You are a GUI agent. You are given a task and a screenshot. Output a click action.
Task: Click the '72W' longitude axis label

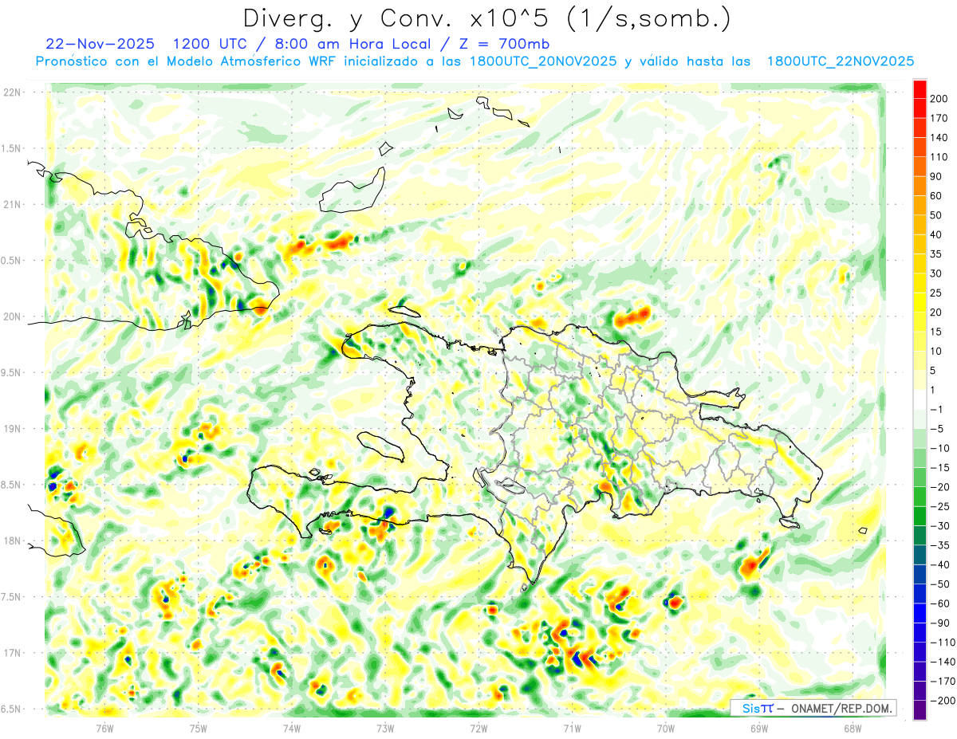478,728
